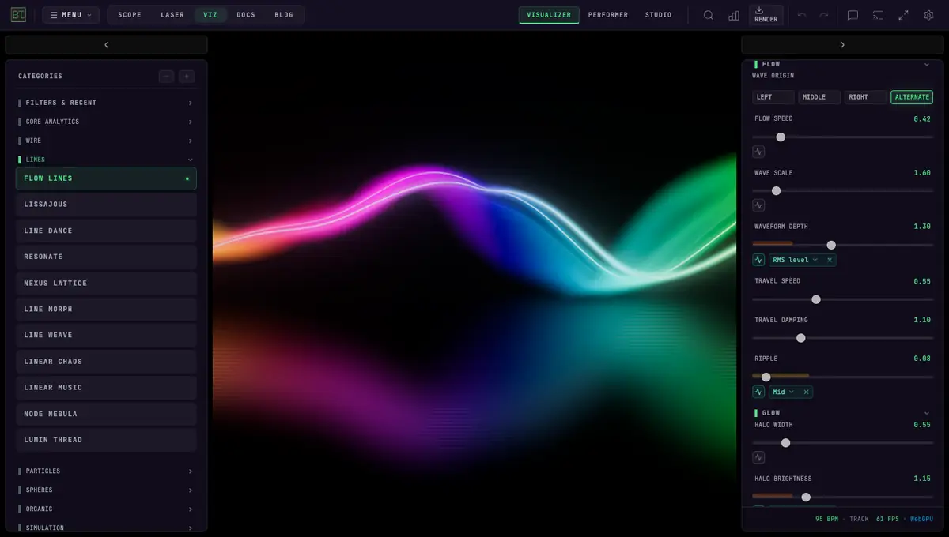Open the Laser tab

coord(172,15)
